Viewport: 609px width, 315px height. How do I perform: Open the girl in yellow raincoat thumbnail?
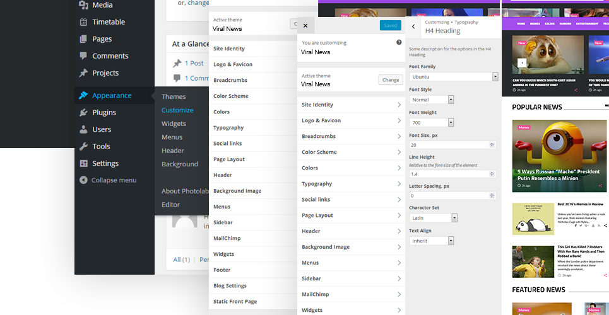click(533, 261)
